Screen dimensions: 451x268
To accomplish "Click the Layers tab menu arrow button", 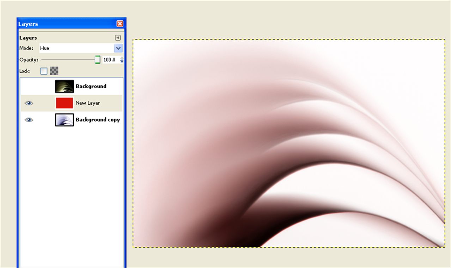I will pyautogui.click(x=118, y=38).
